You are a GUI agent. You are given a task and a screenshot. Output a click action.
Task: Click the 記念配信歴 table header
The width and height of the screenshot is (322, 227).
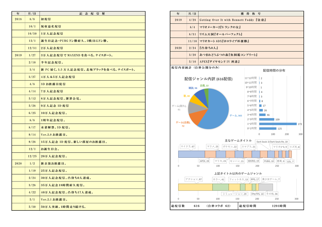pyautogui.click(x=92, y=13)
